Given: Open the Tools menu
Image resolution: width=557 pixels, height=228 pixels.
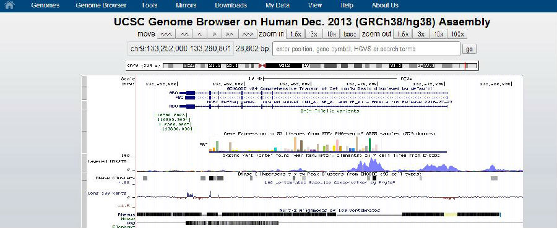Looking at the screenshot, I should click(150, 6).
